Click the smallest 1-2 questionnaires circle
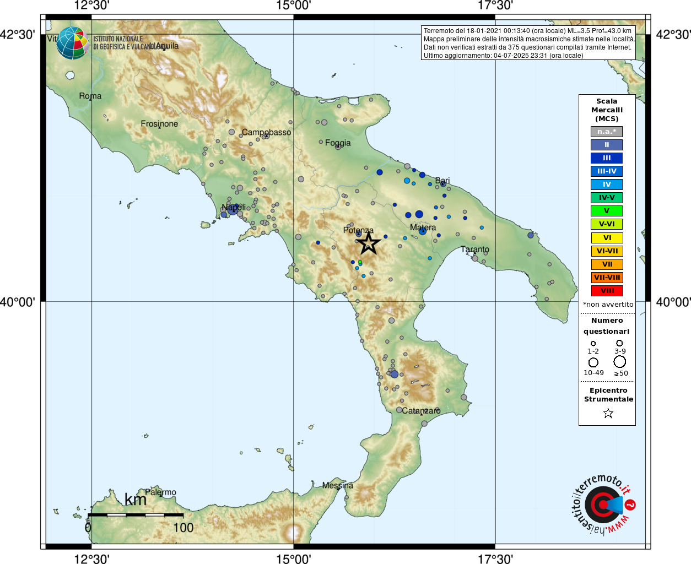691x564 pixels. point(593,343)
